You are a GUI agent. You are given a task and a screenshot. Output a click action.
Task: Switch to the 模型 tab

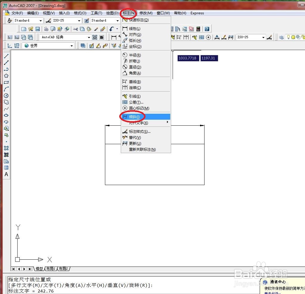[x=39, y=269]
